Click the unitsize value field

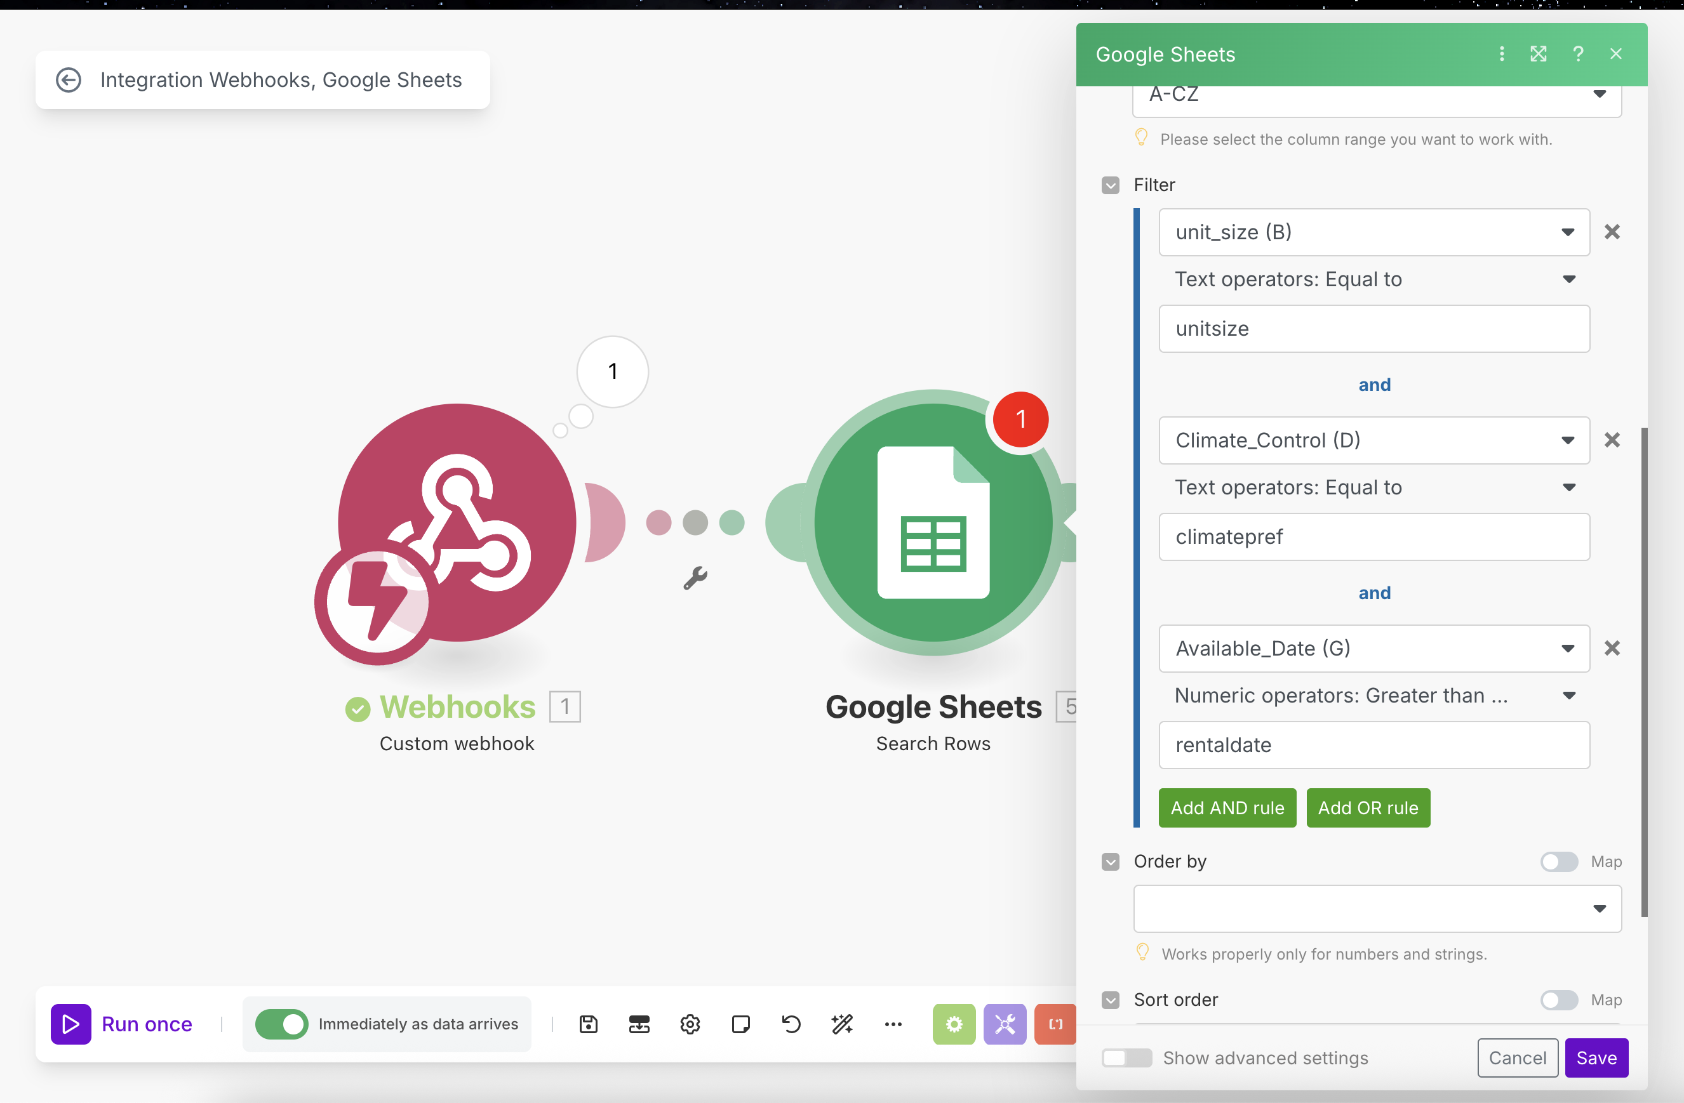click(x=1373, y=329)
